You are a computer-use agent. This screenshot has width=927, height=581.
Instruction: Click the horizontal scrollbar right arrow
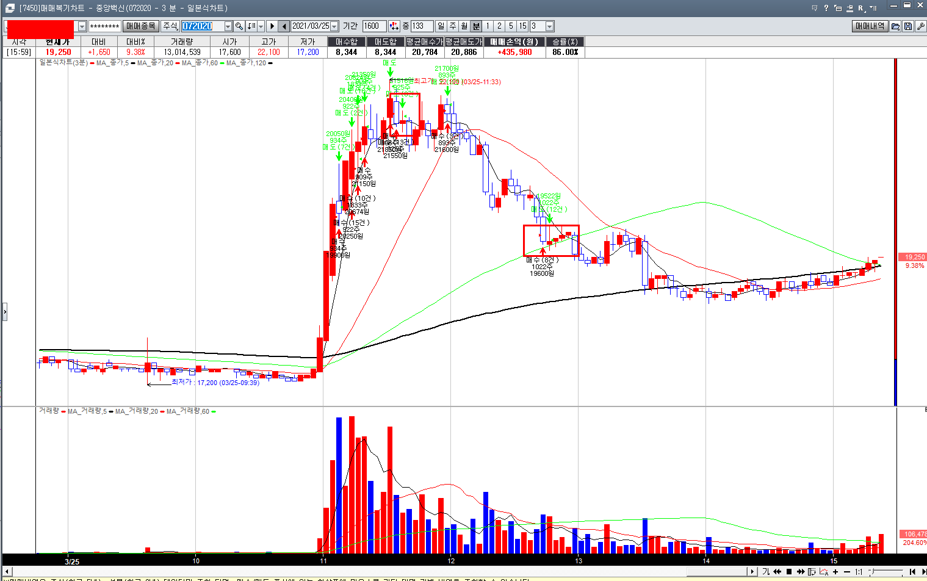pos(752,572)
